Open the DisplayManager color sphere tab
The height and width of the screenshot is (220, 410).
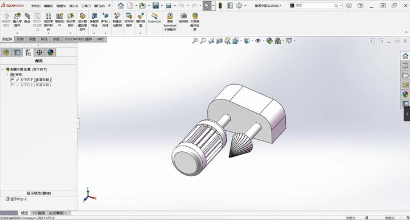tap(51, 52)
